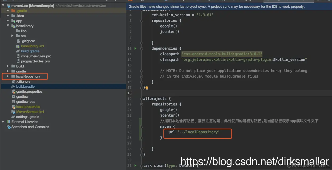Click the task clean declaration text

(x=171, y=165)
